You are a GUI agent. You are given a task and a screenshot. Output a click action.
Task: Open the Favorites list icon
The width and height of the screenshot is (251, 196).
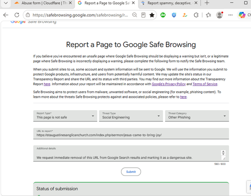click(208, 15)
